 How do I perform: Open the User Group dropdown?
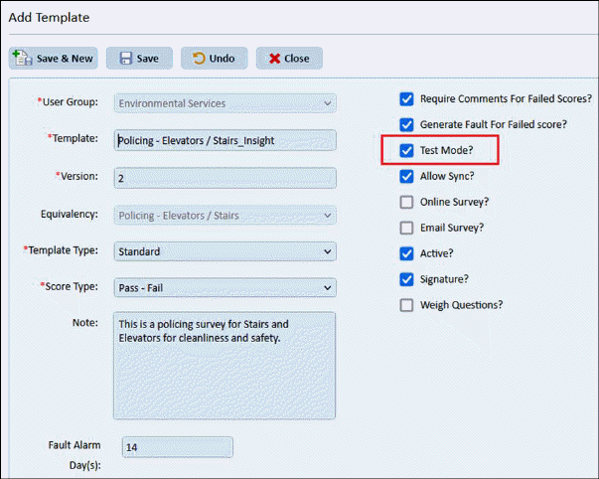click(225, 103)
